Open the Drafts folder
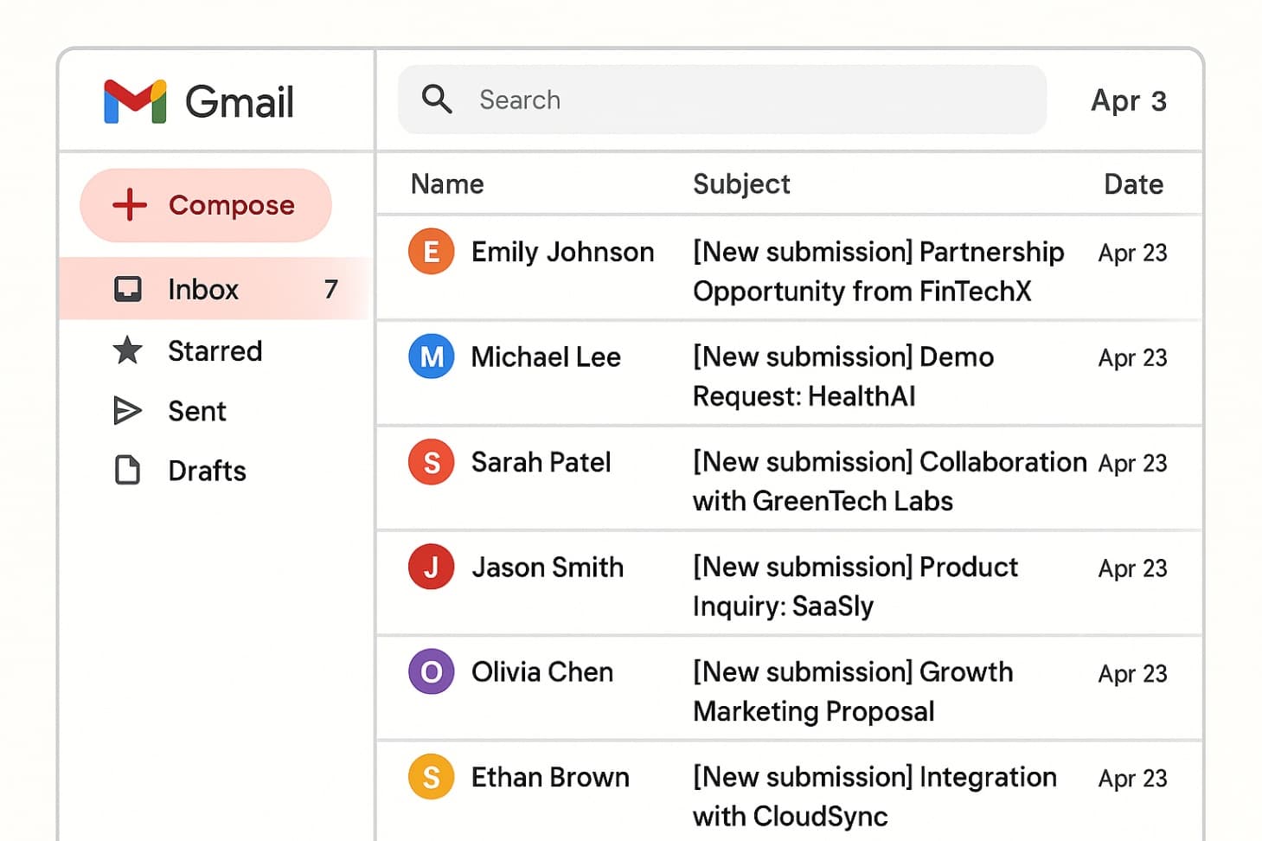 tap(208, 470)
